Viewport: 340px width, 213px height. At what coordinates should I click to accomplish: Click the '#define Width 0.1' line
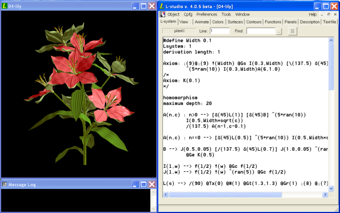187,41
